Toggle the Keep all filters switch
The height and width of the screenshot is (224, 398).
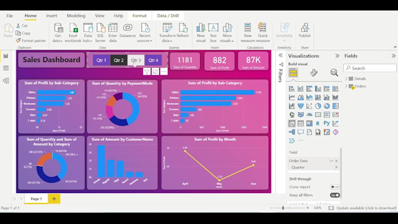[335, 195]
